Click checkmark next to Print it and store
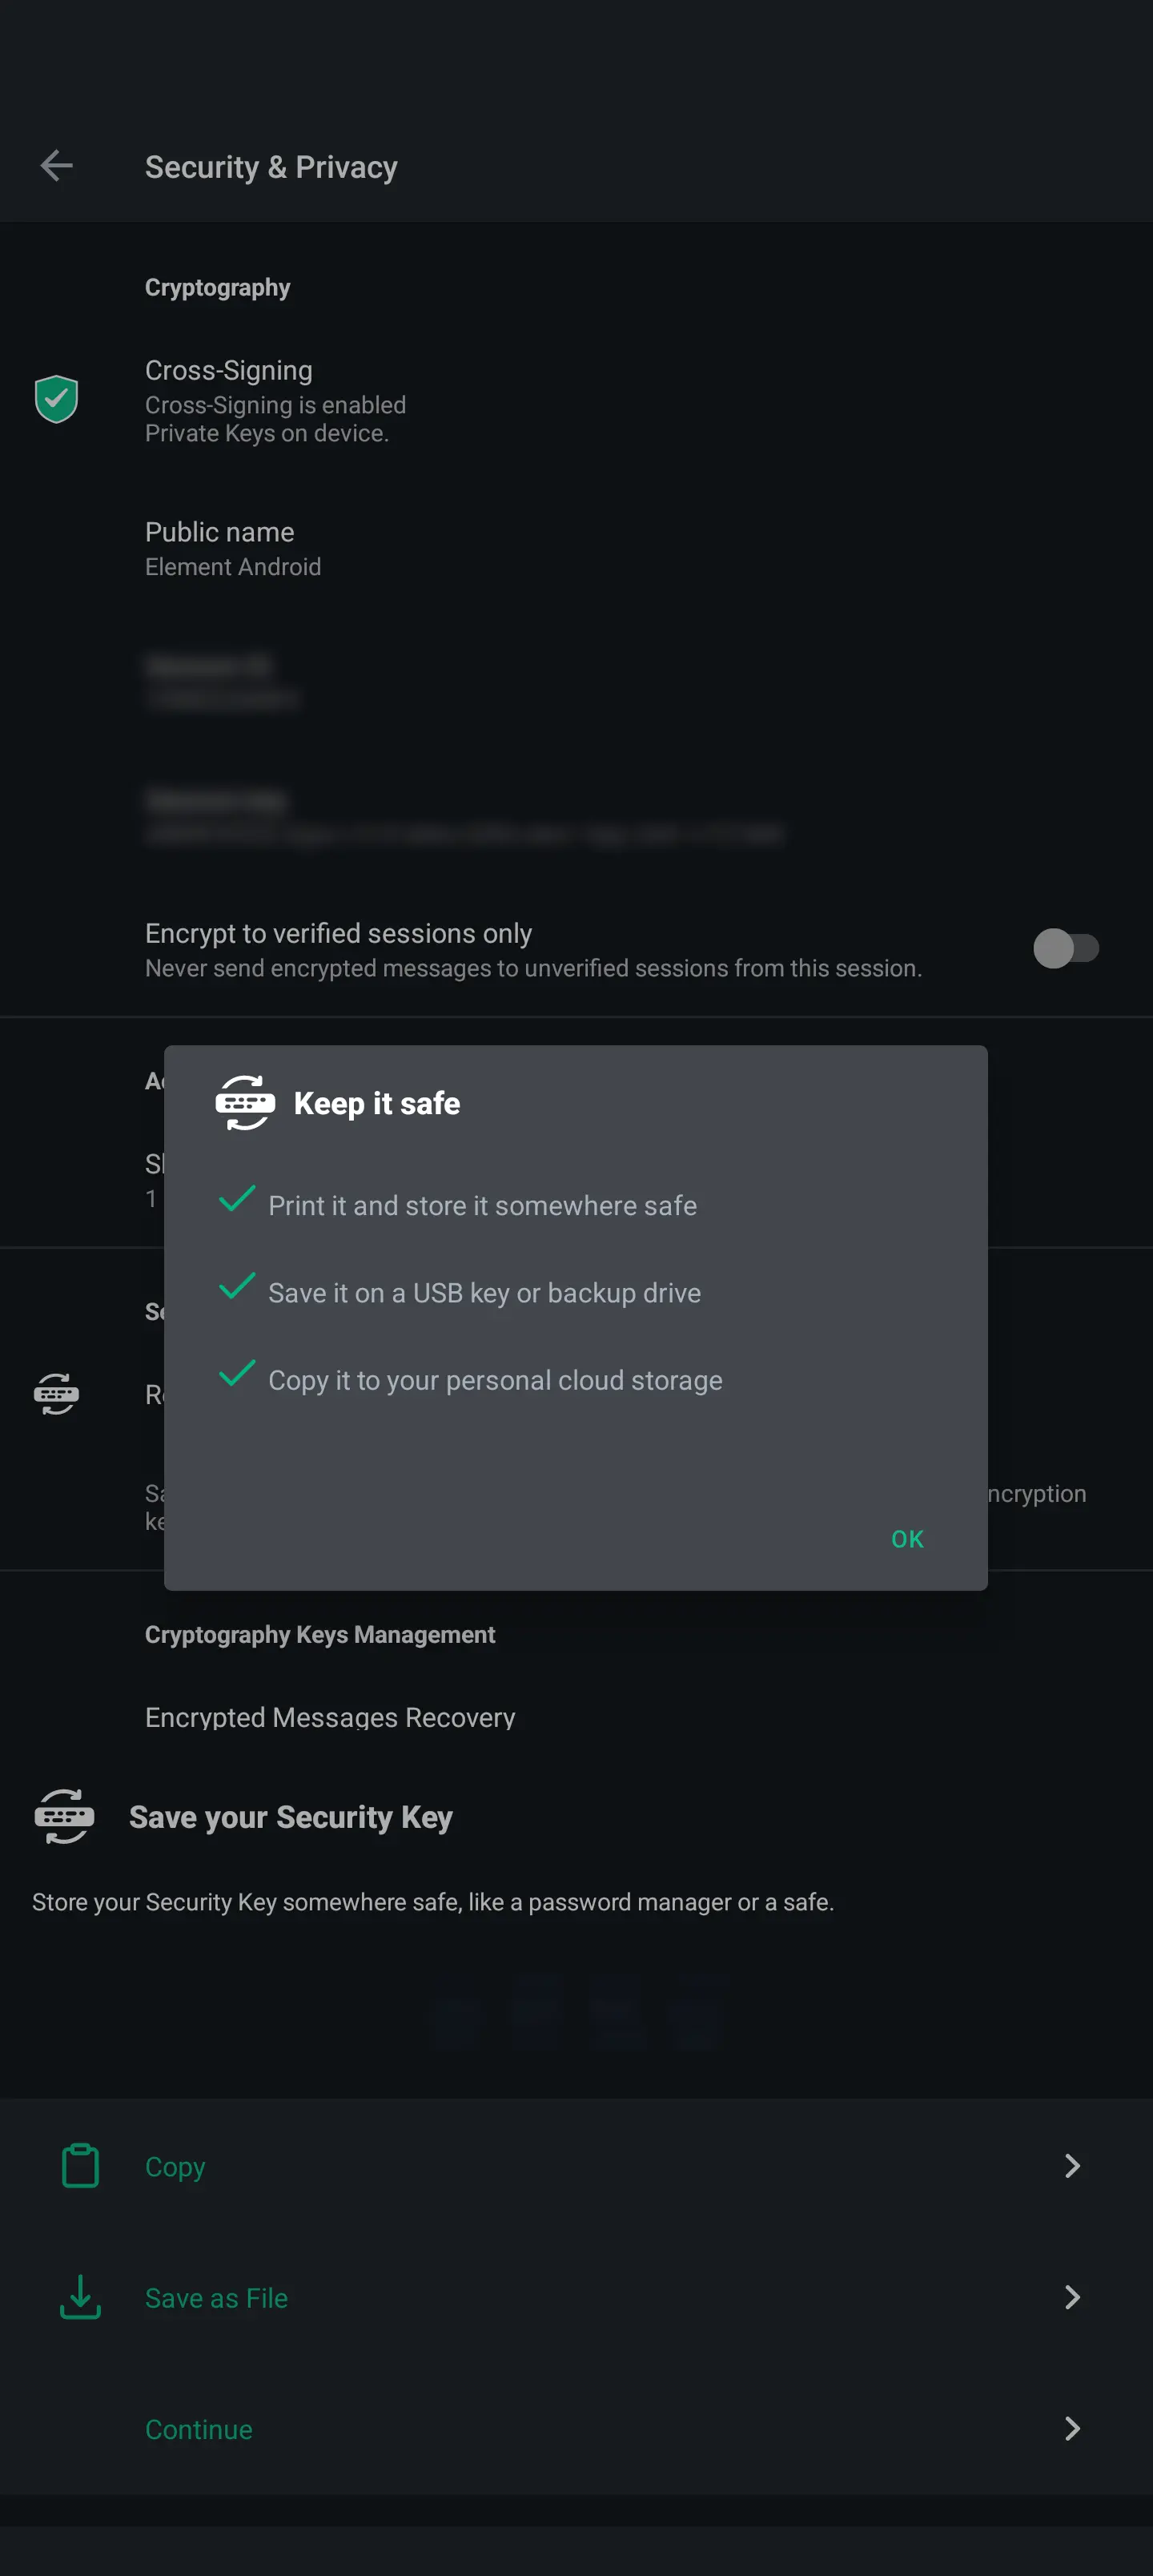The width and height of the screenshot is (1153, 2576). 237,1199
